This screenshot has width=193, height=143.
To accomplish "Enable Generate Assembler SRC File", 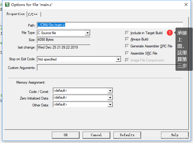I will click(x=127, y=46).
